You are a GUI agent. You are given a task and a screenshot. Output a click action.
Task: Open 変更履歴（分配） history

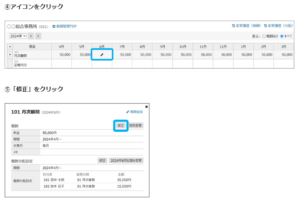pyautogui.click(x=278, y=26)
